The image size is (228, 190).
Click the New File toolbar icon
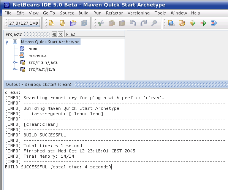[52, 23]
